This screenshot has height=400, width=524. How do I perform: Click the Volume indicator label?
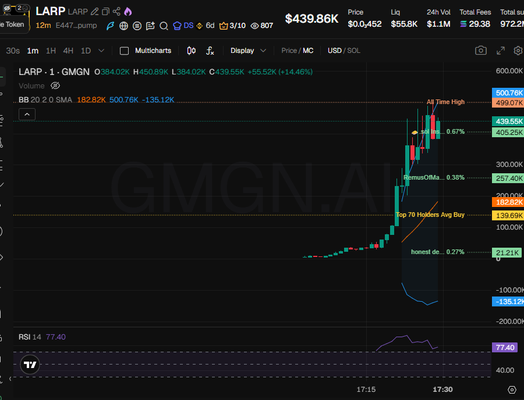(31, 85)
